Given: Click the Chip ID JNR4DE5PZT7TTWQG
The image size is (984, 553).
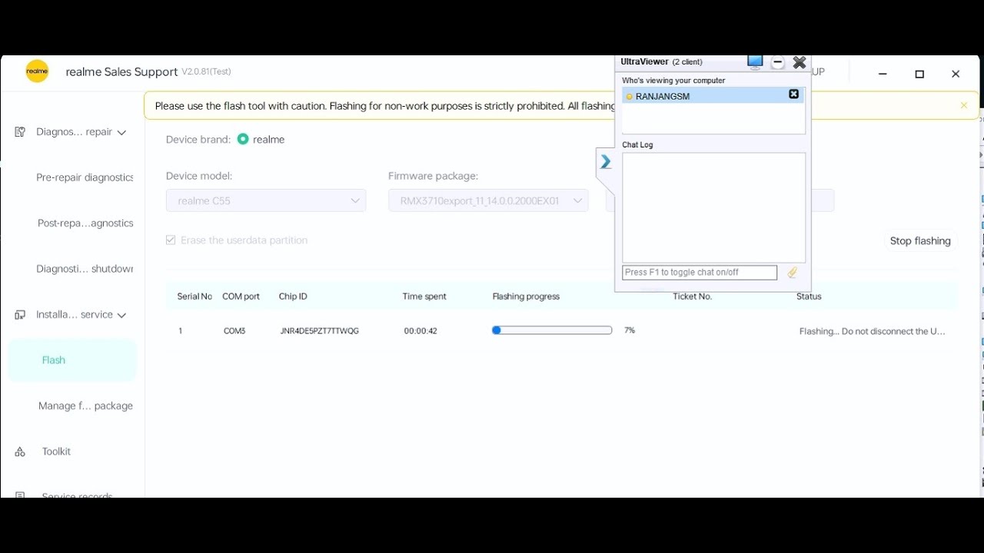Looking at the screenshot, I should (x=319, y=331).
